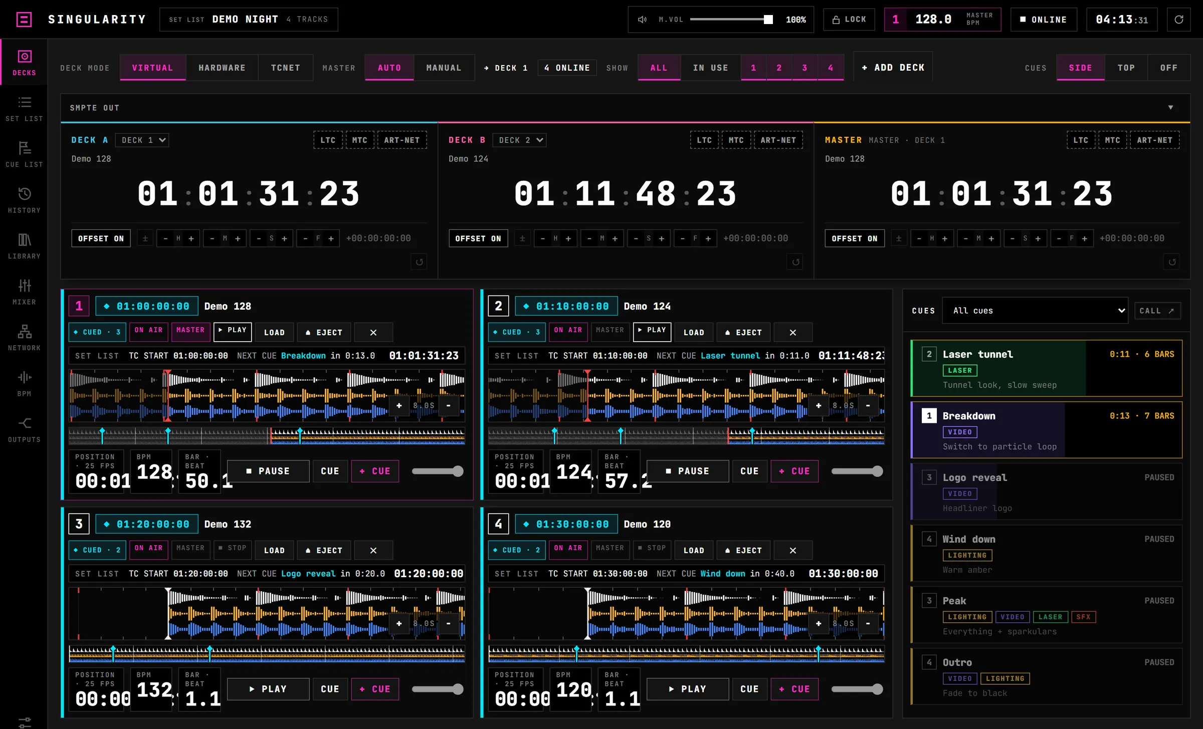Open the Deck B source dropdown
Viewport: 1203px width, 729px height.
[x=519, y=140]
